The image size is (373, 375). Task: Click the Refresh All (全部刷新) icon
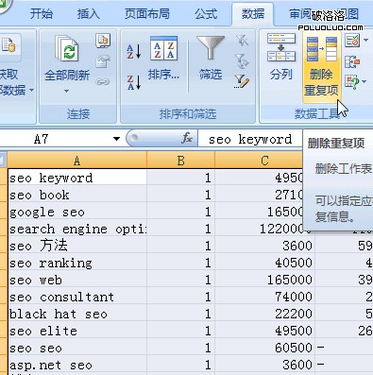tap(67, 49)
